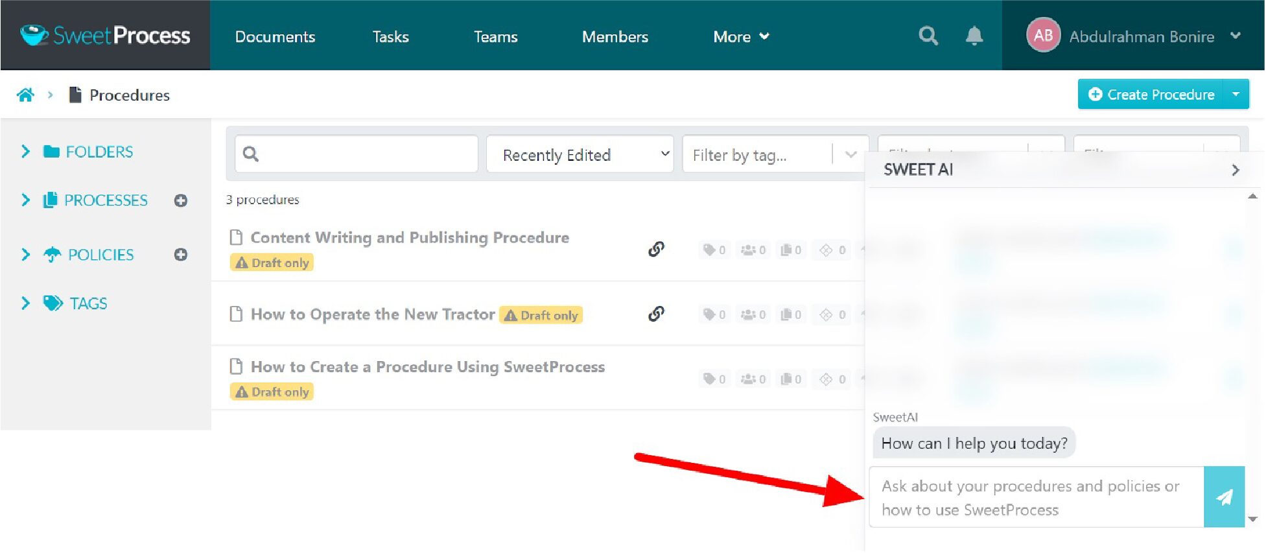Click link icon for Content Writing procedure
1266x553 pixels.
656,249
